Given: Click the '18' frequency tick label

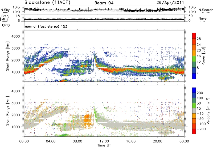Looking at the screenshot, I should click(x=18, y=16).
